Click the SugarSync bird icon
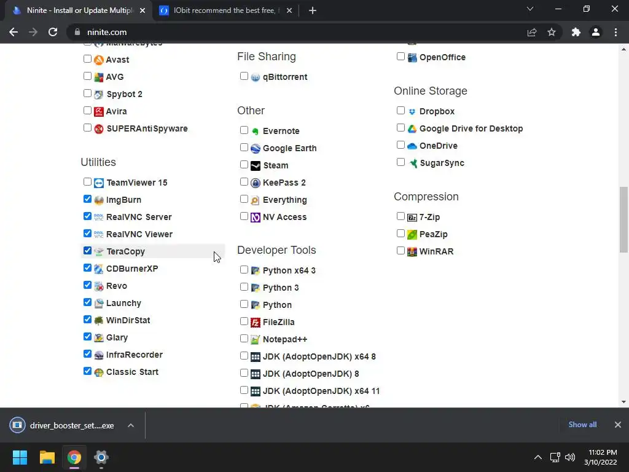Screen dimensions: 629x472 click(413, 163)
